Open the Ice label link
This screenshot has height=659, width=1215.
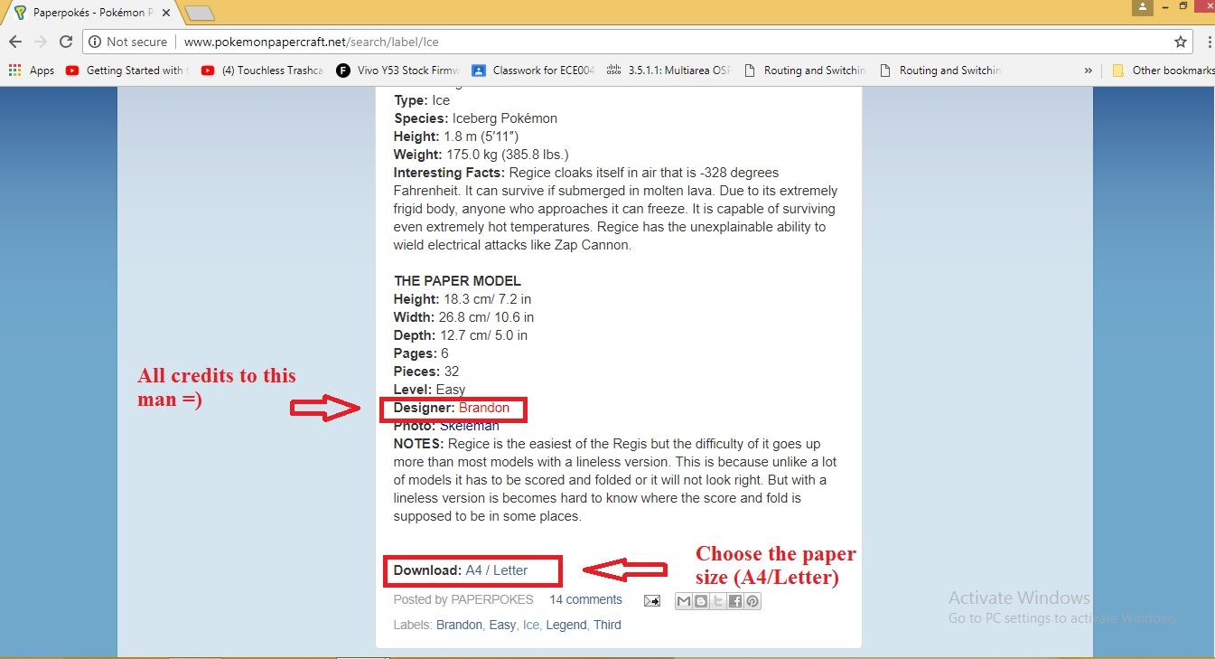coord(531,625)
